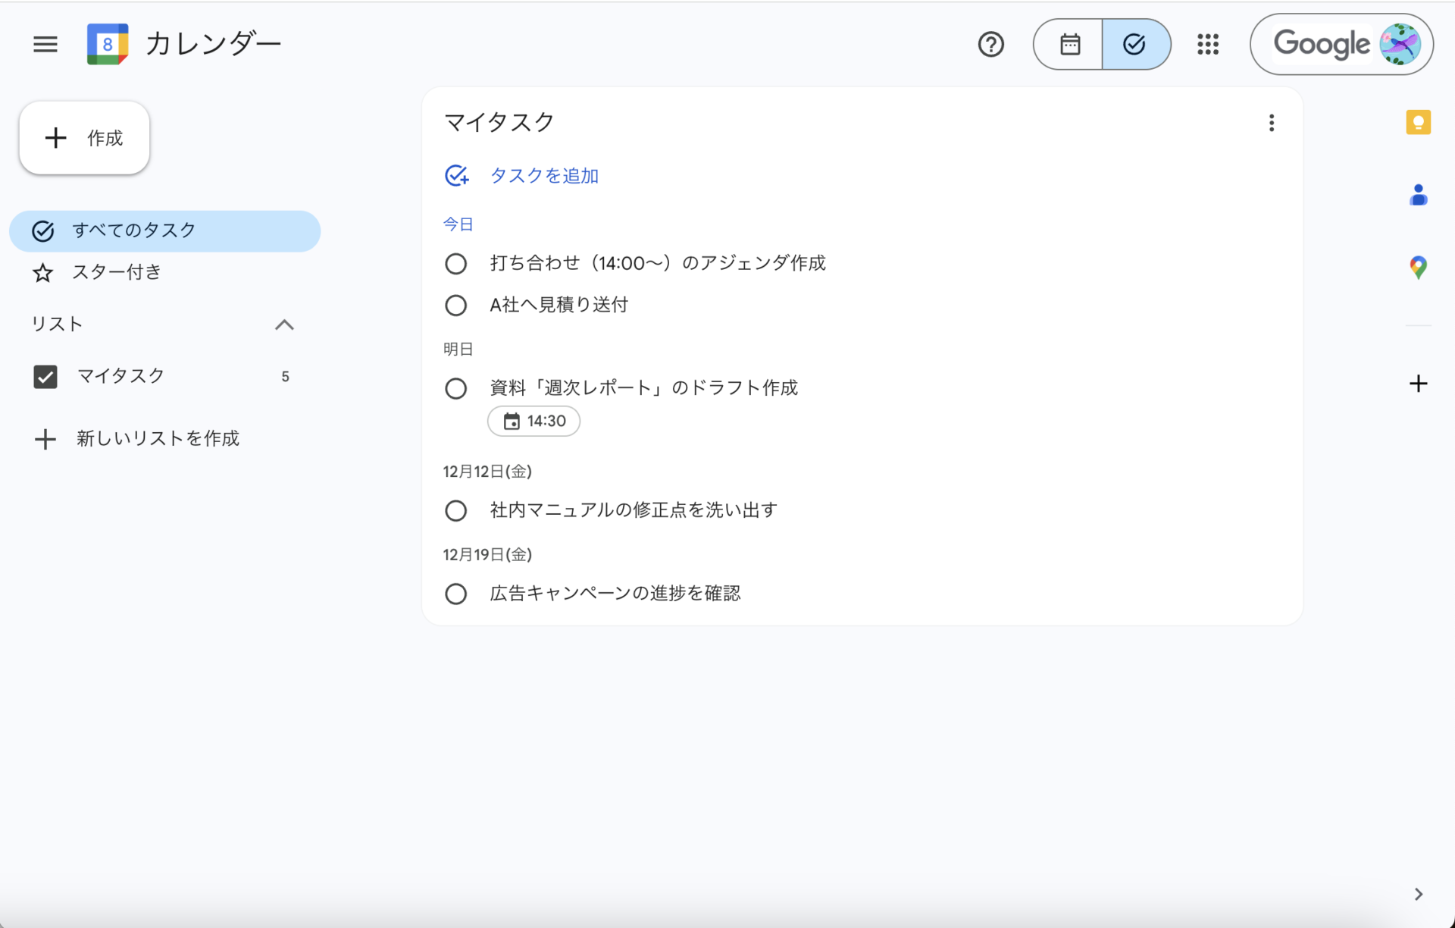
Task: Complete the A社へ見積り送付 task
Action: coord(456,305)
